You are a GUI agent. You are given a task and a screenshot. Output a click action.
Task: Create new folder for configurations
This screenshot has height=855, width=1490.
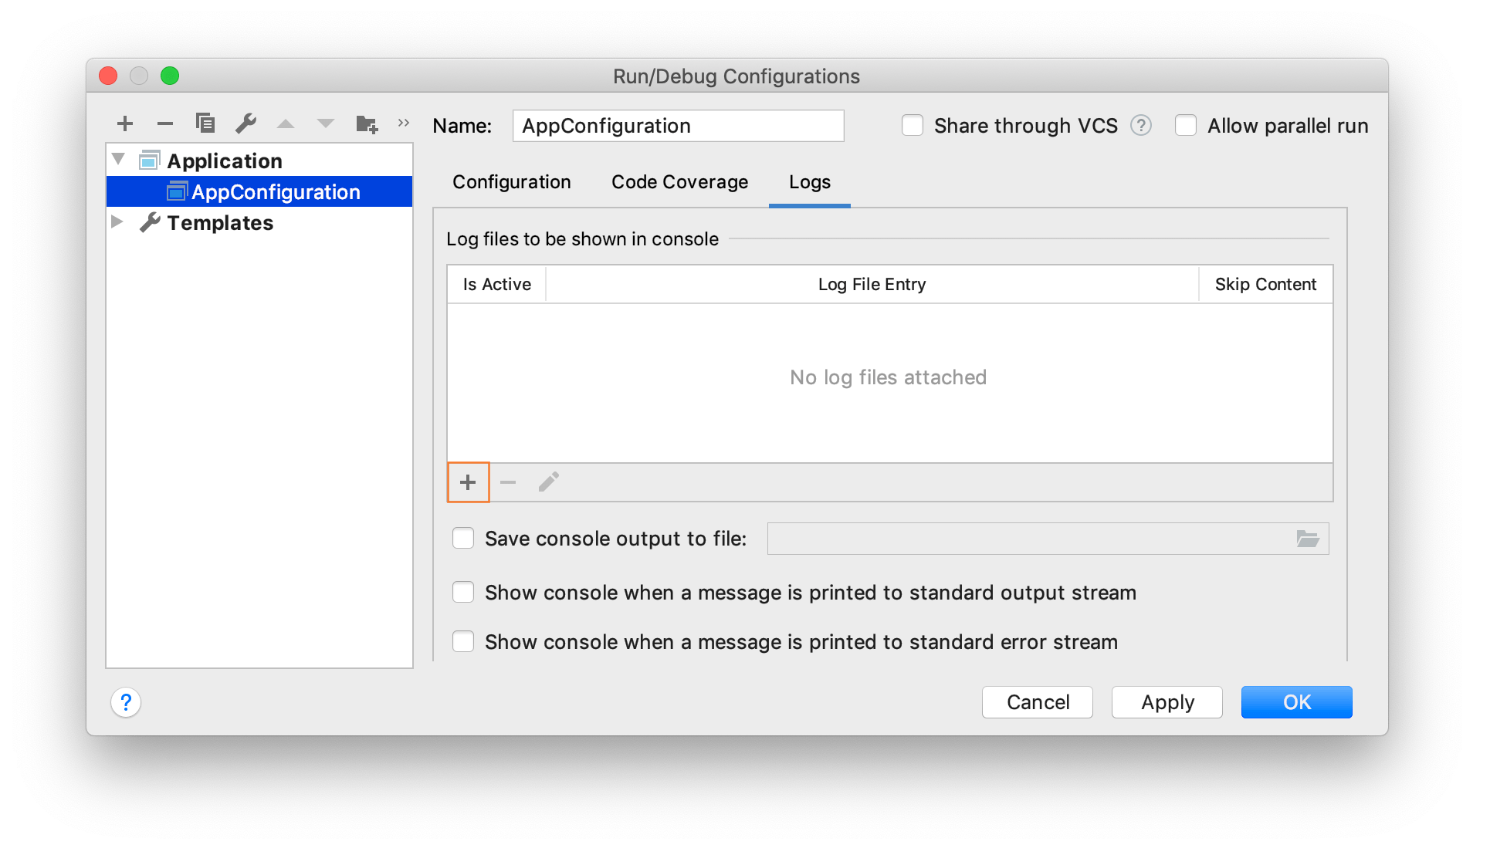(x=367, y=123)
